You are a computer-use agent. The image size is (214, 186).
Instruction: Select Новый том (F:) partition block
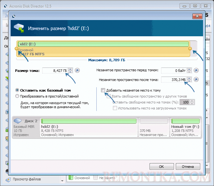tap(185, 128)
